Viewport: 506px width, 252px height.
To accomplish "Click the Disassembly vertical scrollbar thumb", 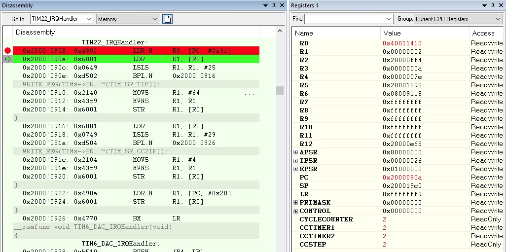I will [280, 90].
